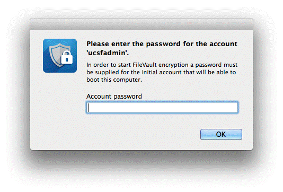Image resolution: width=283 pixels, height=192 pixels.
Task: Focus the Account password text field
Action: [x=162, y=108]
